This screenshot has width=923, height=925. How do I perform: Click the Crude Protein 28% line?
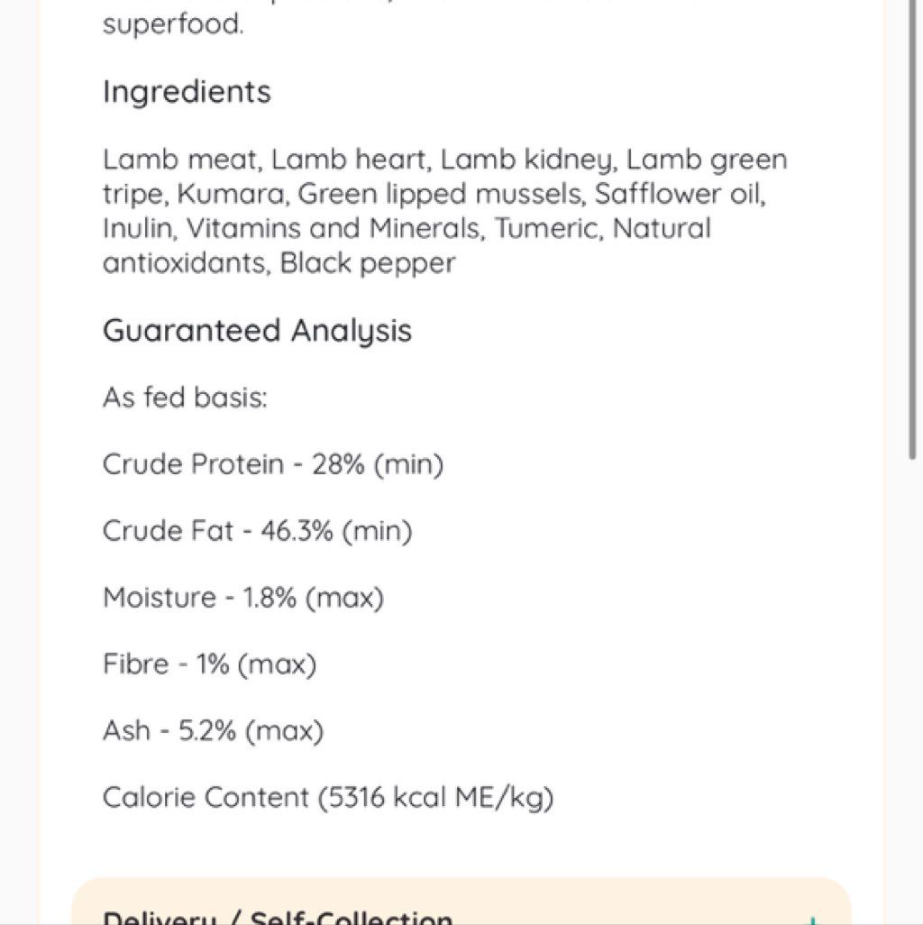point(273,464)
